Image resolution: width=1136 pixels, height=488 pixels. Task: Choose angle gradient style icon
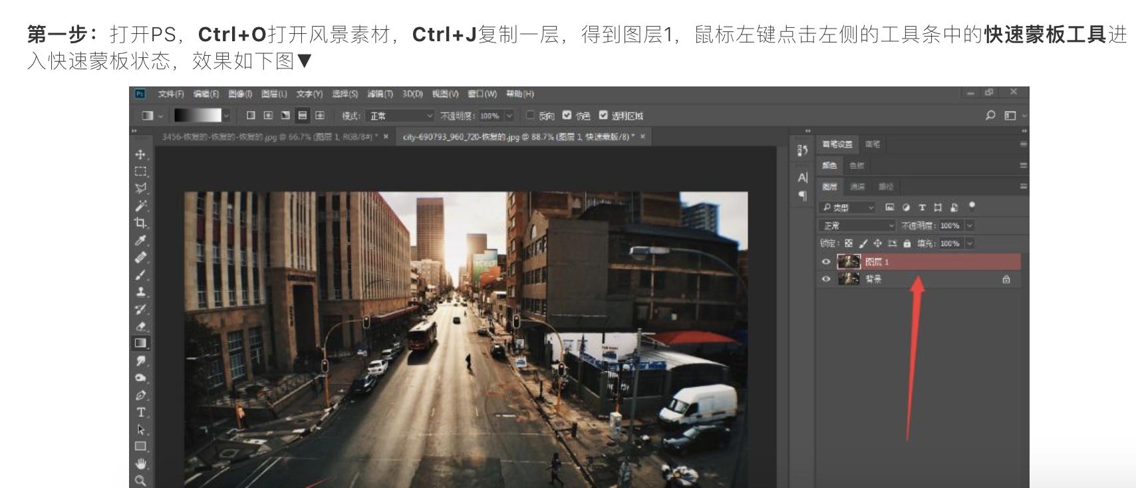coord(285,115)
